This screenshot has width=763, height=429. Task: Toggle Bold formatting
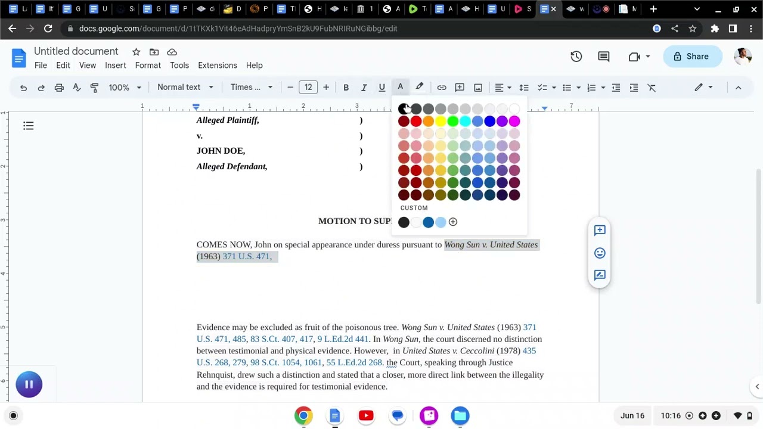click(346, 88)
